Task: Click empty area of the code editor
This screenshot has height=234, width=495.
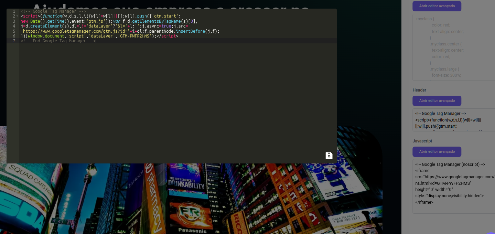Action: (x=172, y=103)
